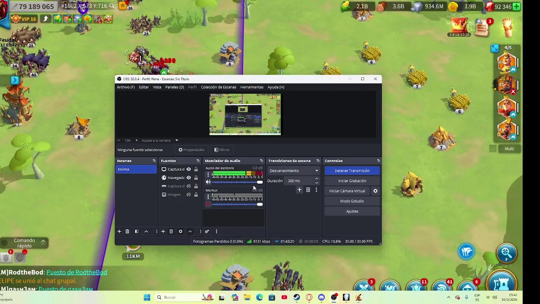Open Paneles menu
The image size is (540, 304).
pyautogui.click(x=175, y=87)
